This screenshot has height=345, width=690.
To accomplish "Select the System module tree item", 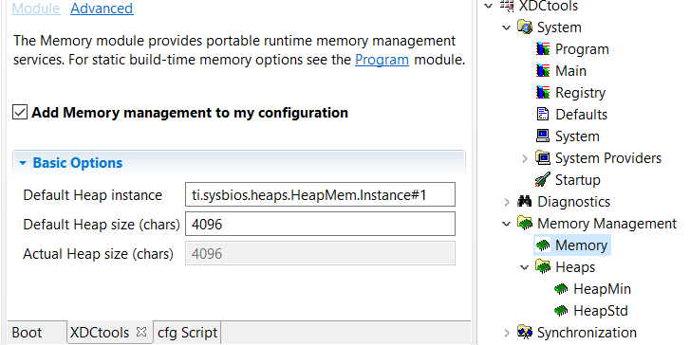I will tap(577, 136).
